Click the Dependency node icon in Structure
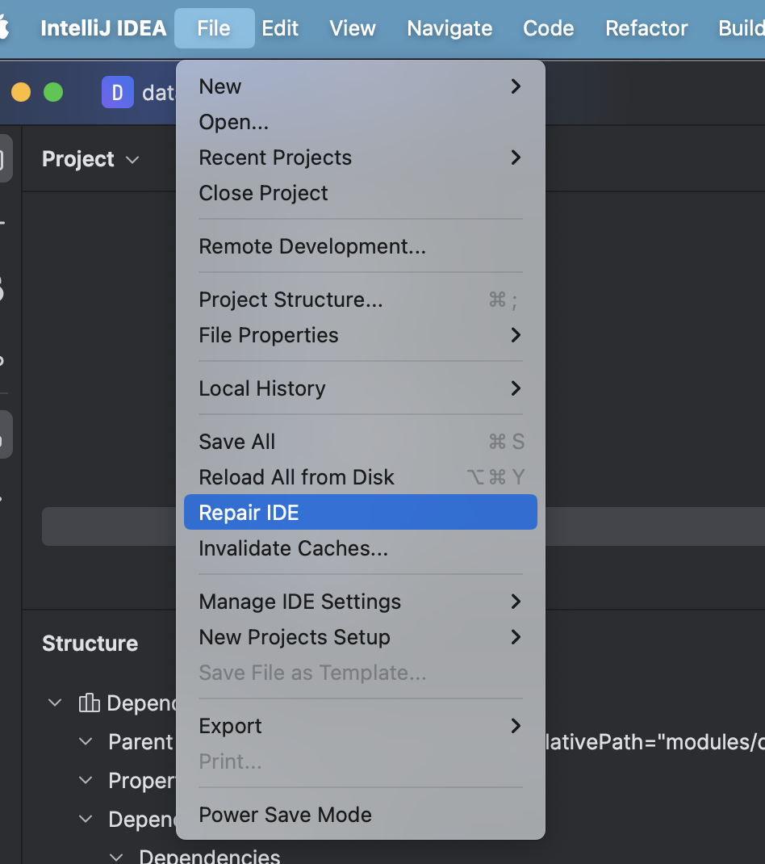The width and height of the screenshot is (765, 864). (x=89, y=703)
